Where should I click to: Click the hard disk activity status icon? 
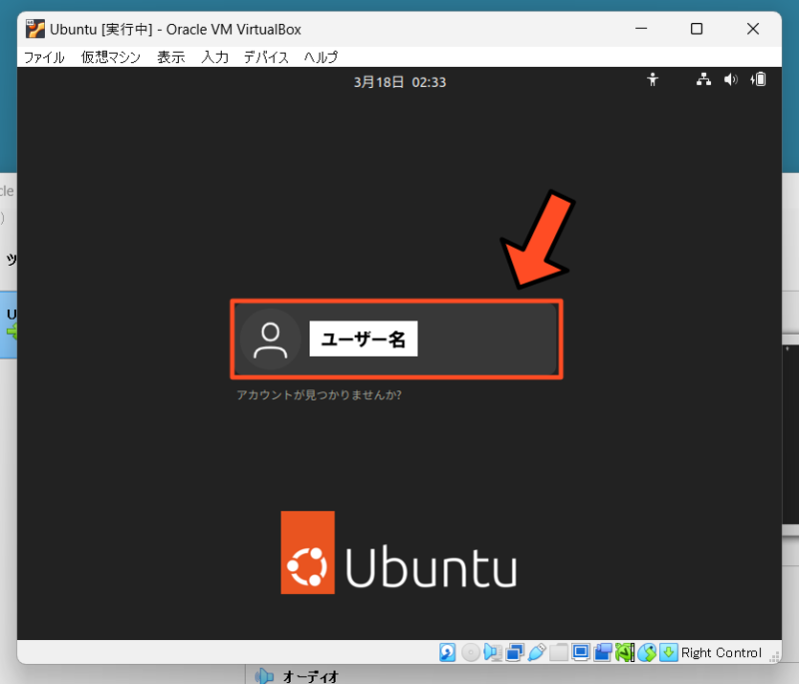pyautogui.click(x=447, y=652)
